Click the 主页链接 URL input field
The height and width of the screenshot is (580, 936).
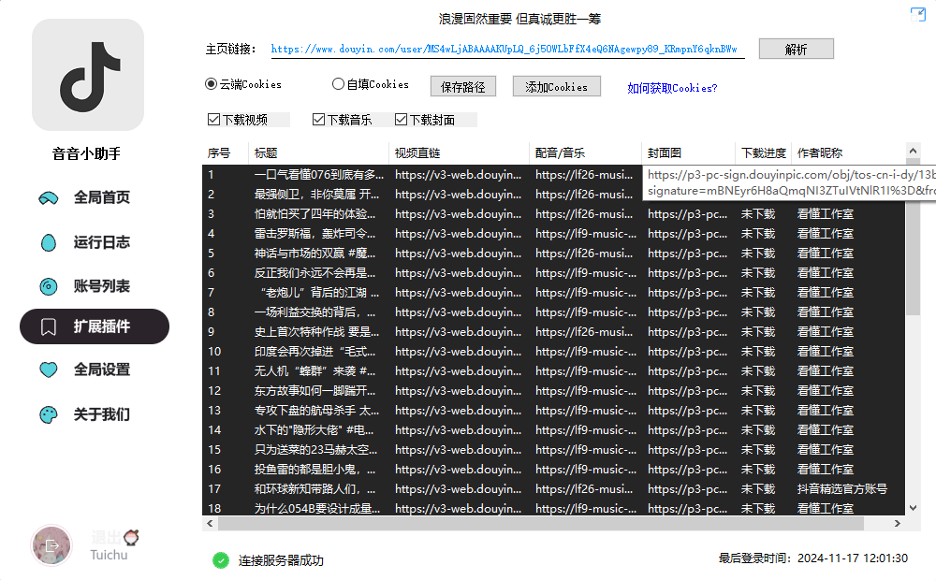[505, 48]
